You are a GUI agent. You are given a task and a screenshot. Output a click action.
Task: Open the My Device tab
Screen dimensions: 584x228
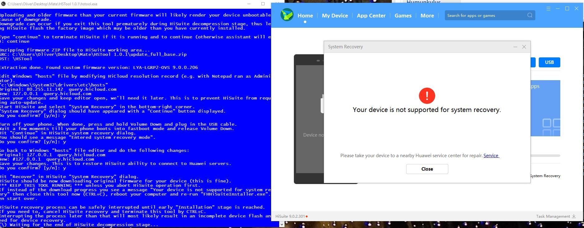[x=335, y=16]
